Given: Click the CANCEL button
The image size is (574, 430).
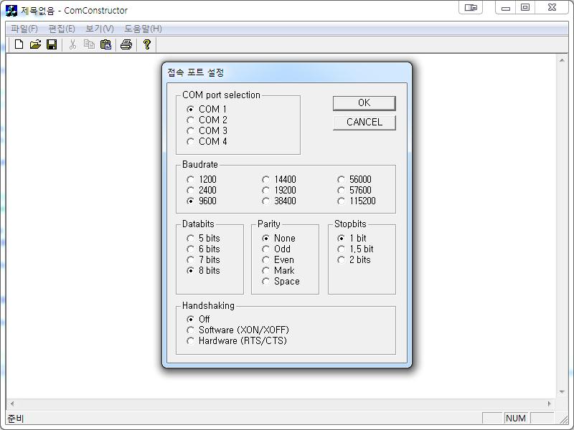Looking at the screenshot, I should (364, 123).
